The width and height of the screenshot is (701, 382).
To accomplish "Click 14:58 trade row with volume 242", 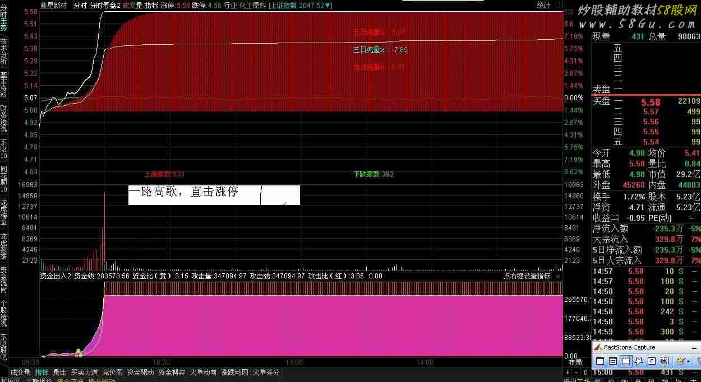I will (x=646, y=311).
